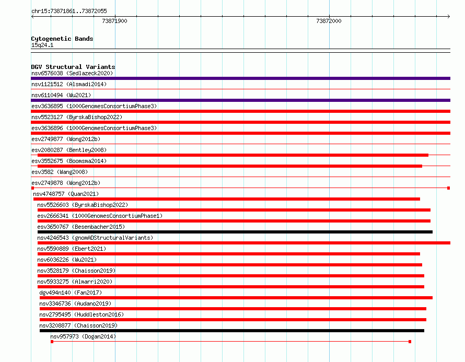
Task: Click the Cytogenetic Bands track title
Action: coord(62,39)
